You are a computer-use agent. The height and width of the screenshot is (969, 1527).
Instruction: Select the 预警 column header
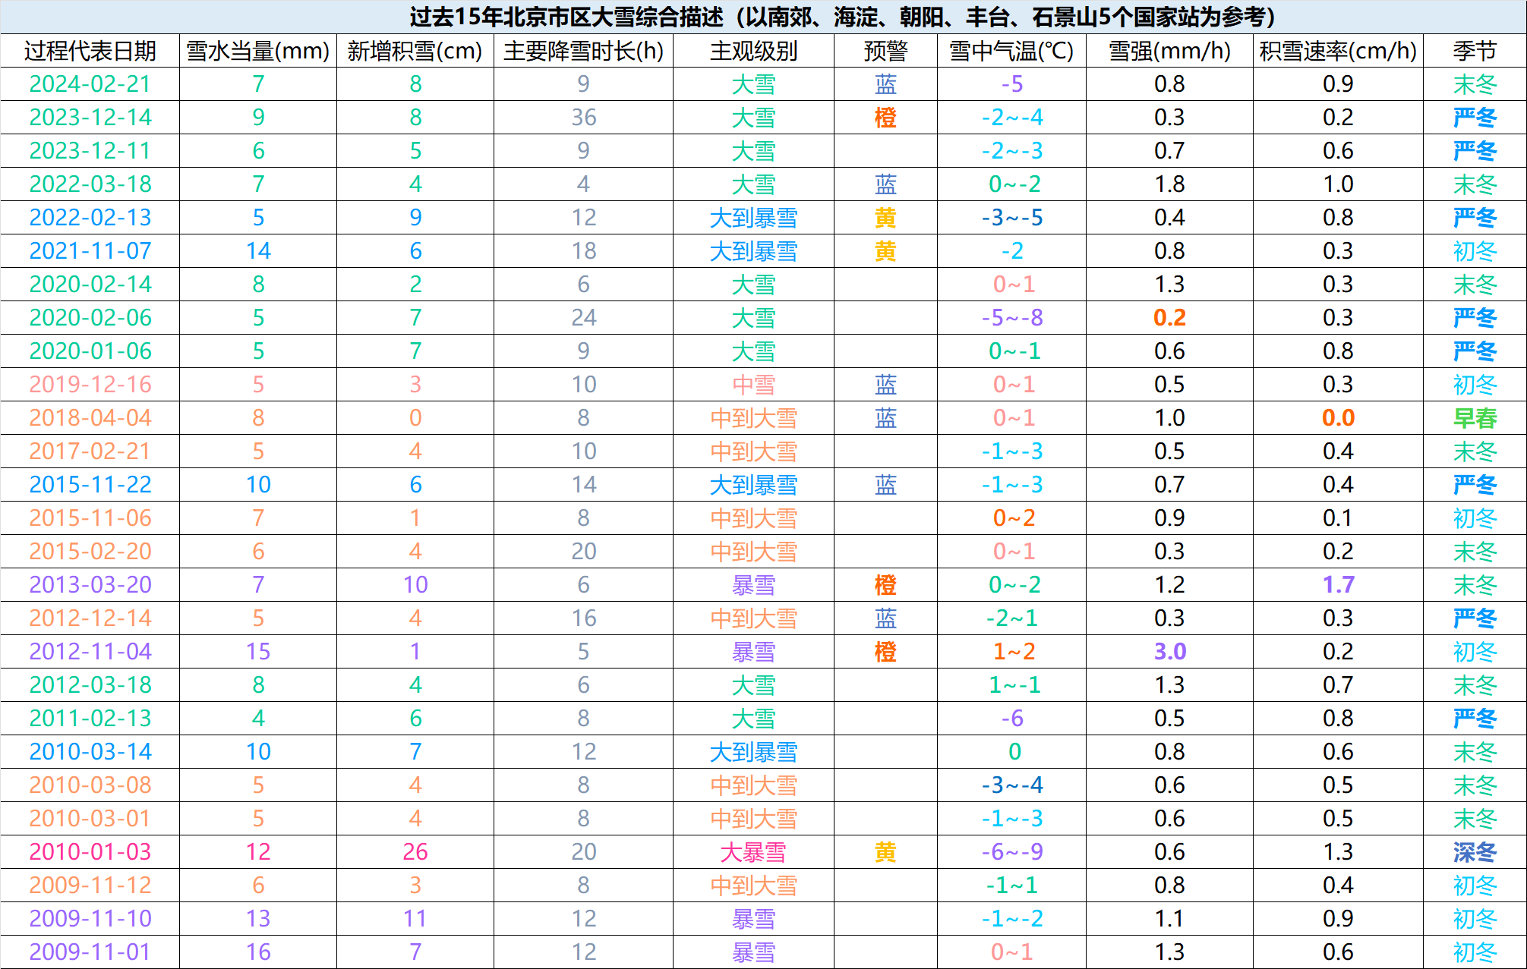tap(885, 51)
